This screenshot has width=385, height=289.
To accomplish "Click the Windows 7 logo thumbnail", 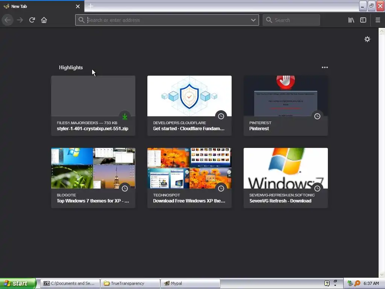I will coord(286,168).
